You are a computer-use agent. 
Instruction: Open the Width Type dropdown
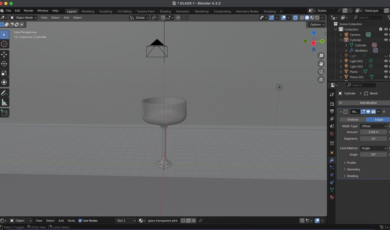(374, 126)
